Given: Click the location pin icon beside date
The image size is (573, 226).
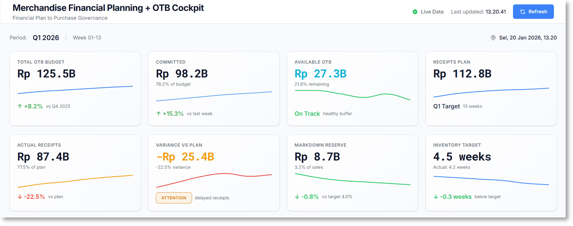Looking at the screenshot, I should click(x=493, y=38).
